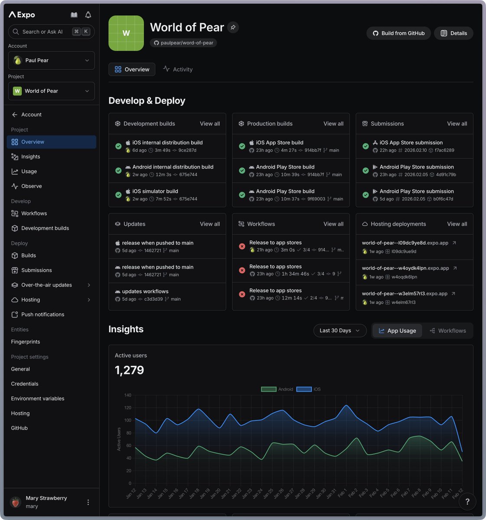Open GitHub project settings

point(20,428)
